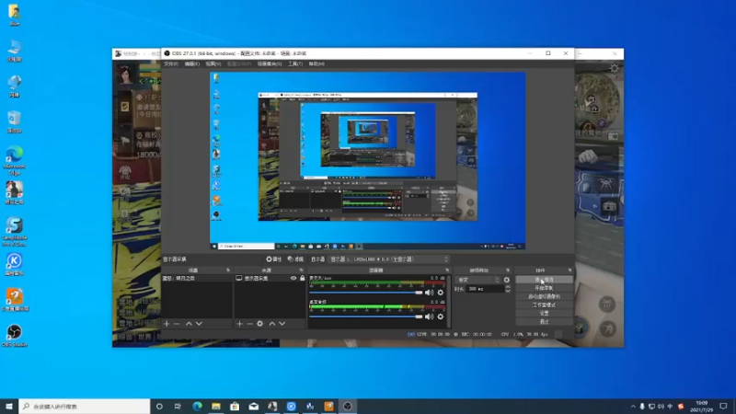Move source down in the Sources panel

pos(282,324)
